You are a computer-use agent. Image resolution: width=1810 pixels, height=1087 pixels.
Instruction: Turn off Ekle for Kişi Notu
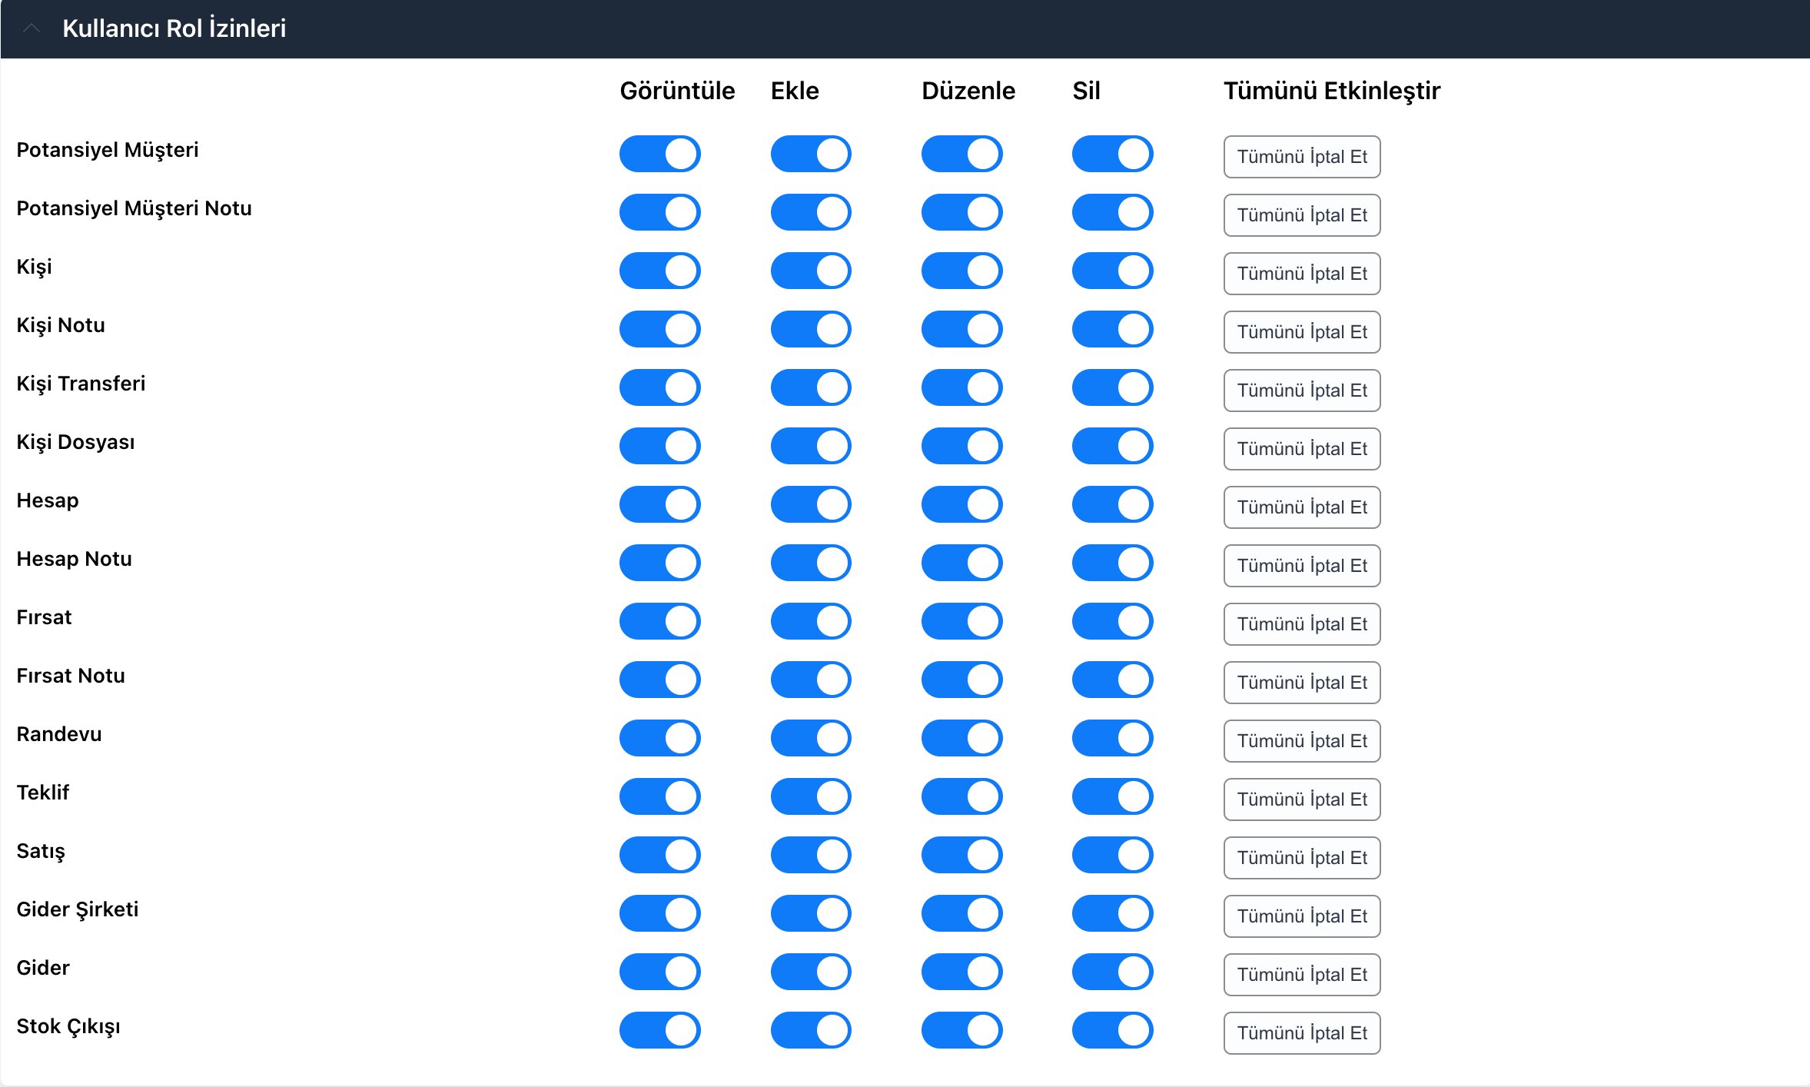811,329
